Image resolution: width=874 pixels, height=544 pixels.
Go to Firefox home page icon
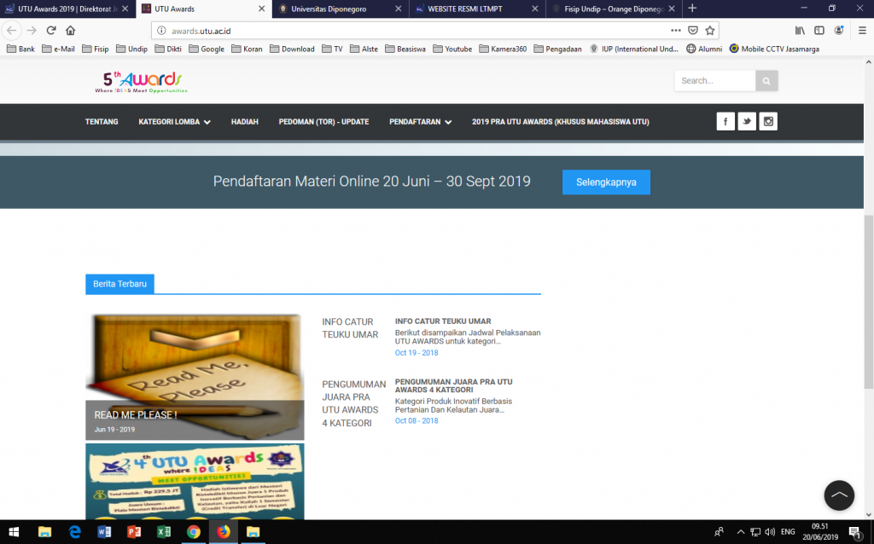click(x=71, y=30)
